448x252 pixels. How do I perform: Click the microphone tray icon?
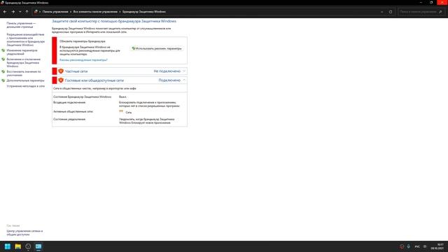tap(409, 246)
